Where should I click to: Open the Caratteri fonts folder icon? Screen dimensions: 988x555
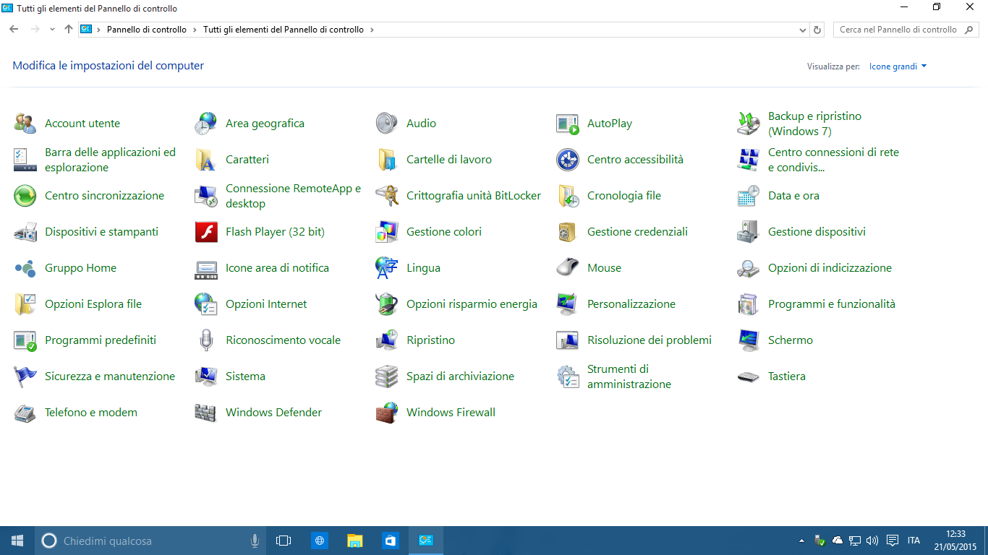(206, 160)
